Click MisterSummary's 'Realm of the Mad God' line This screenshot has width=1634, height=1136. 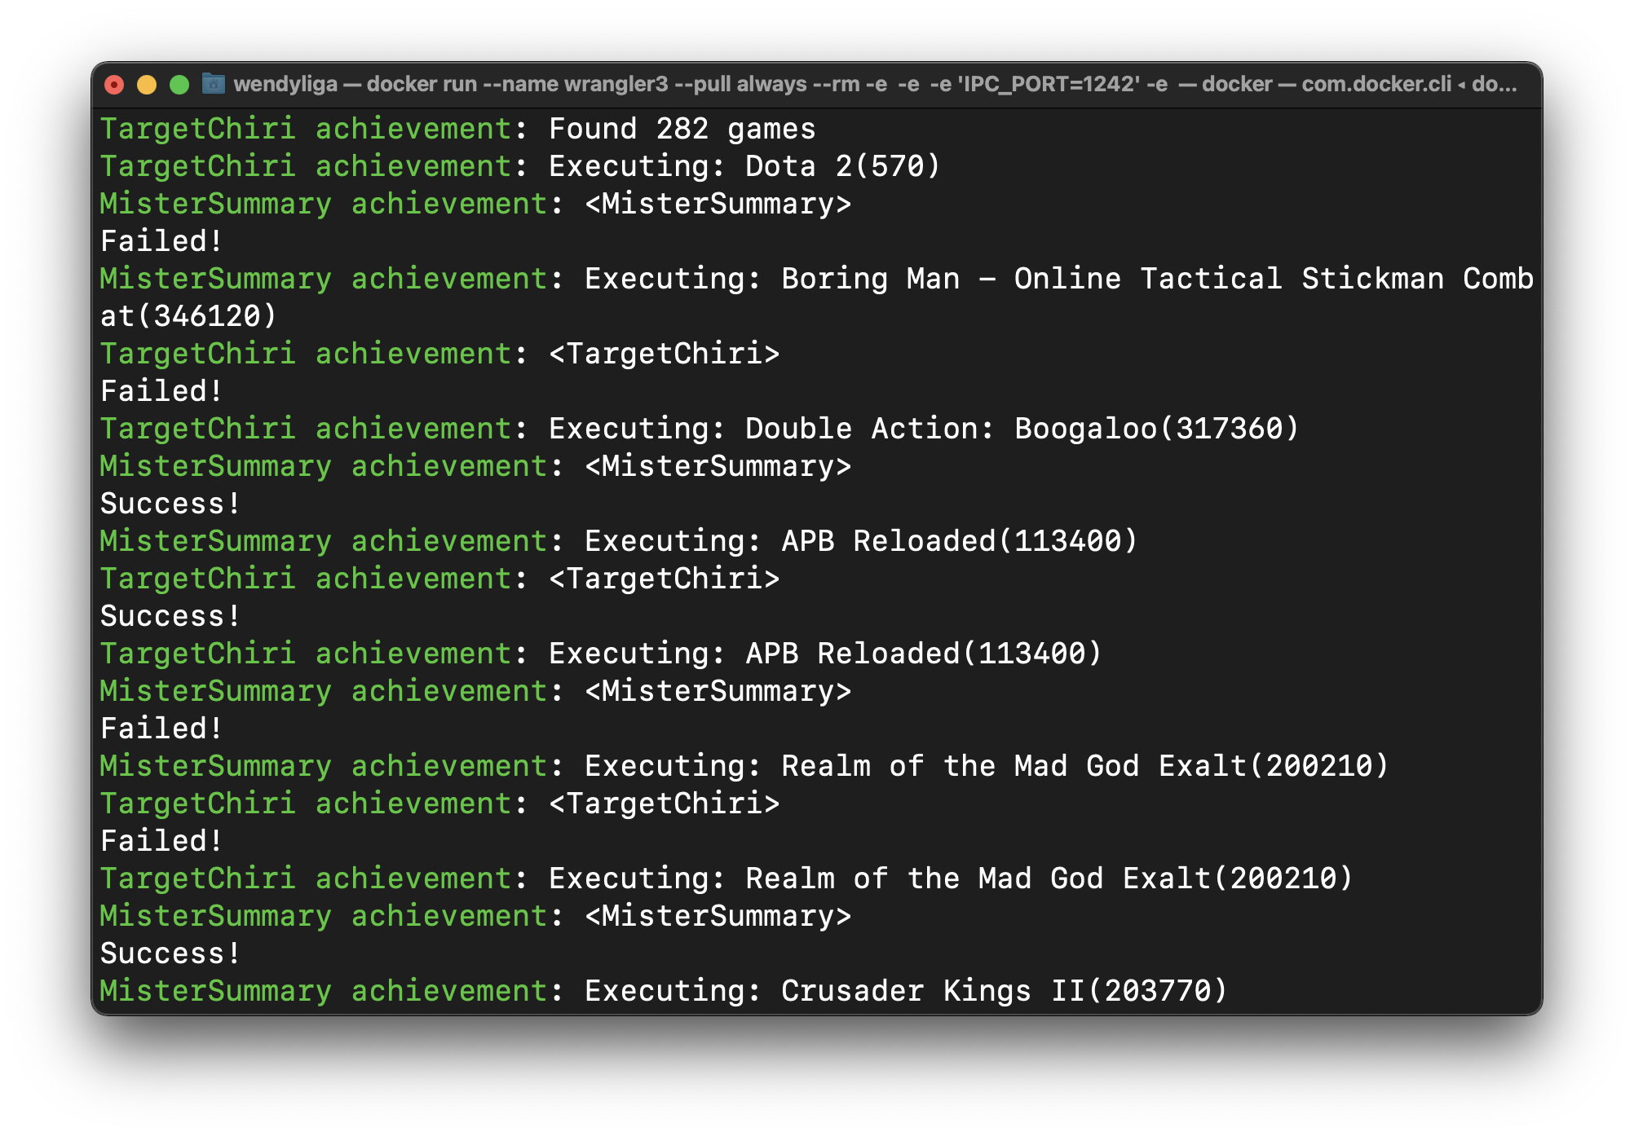[x=1084, y=766]
